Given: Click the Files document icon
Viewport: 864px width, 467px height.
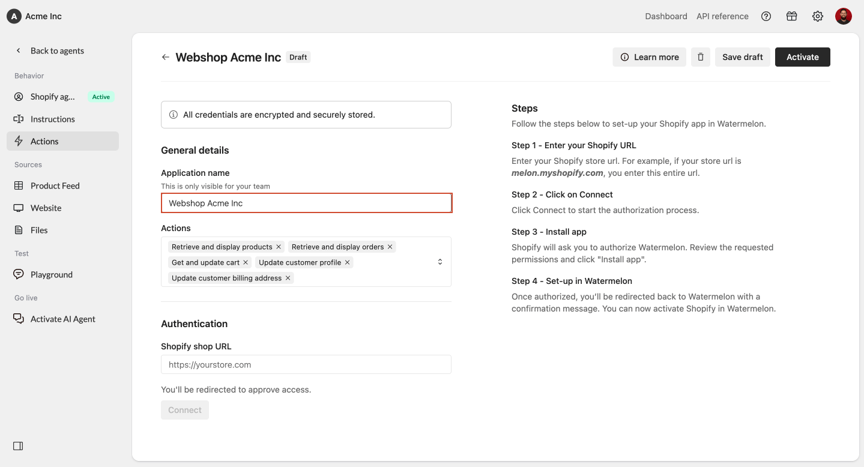Looking at the screenshot, I should point(19,230).
